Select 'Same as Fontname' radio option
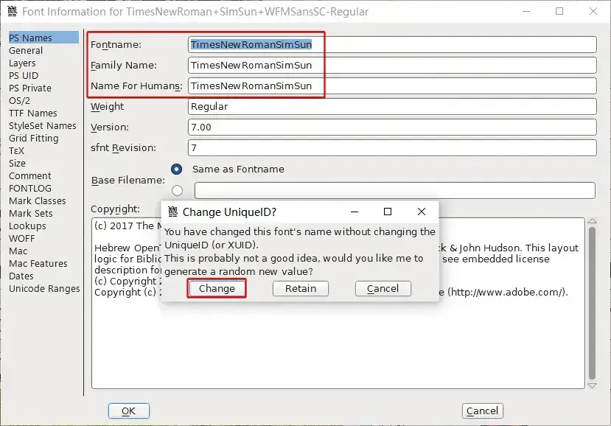 click(176, 169)
